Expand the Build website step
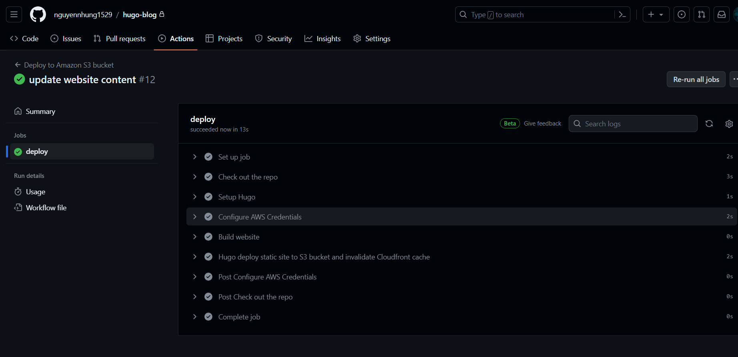 (x=462, y=237)
